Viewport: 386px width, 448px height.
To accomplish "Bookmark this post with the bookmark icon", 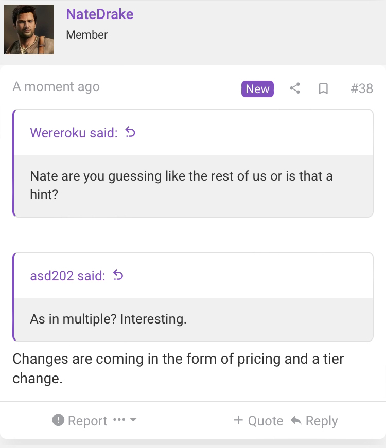I will [x=323, y=88].
